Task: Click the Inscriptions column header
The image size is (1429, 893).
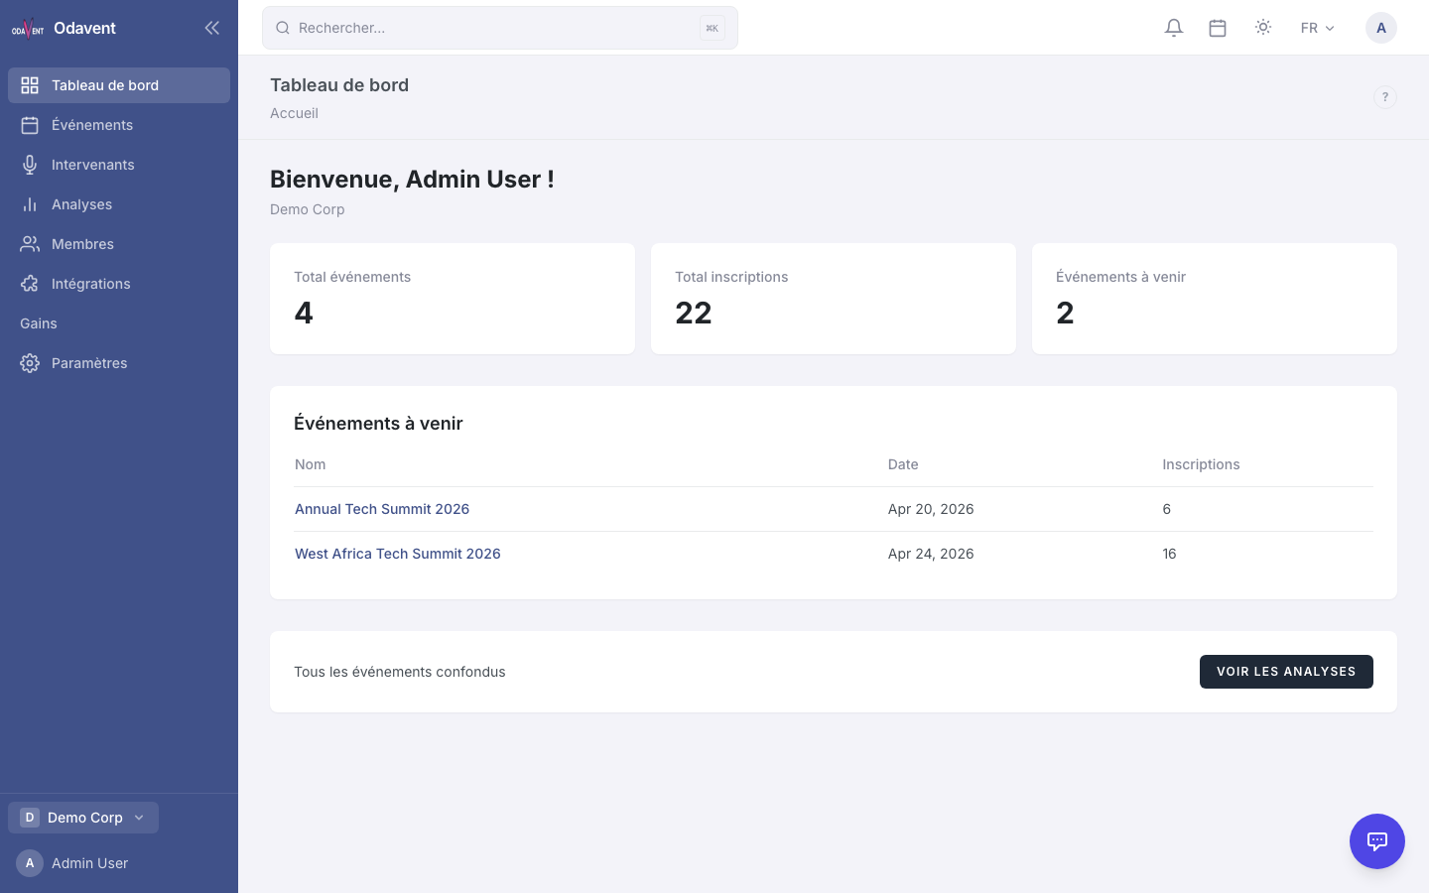Action: 1201,464
